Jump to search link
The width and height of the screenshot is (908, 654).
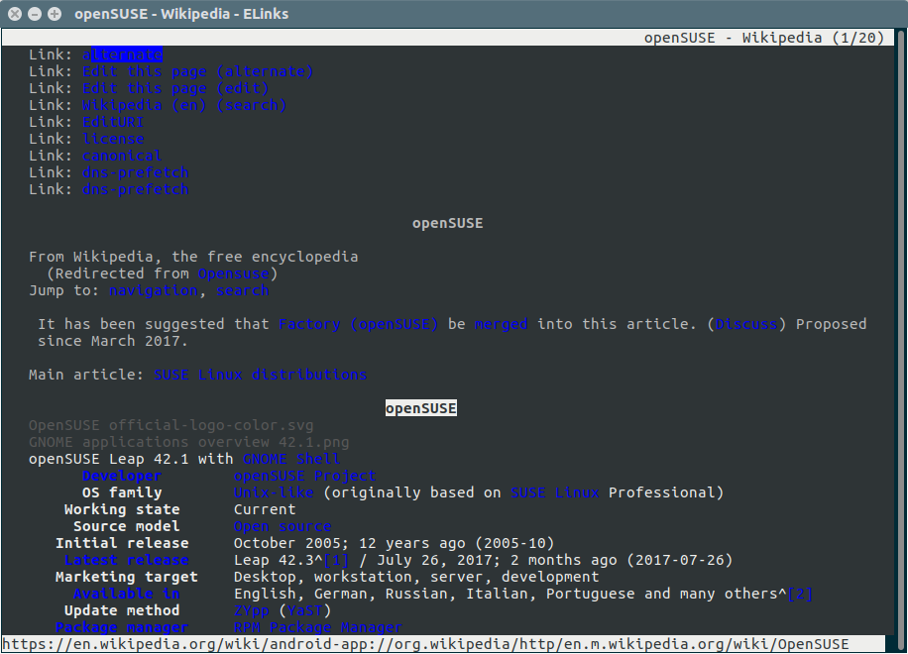pos(243,290)
